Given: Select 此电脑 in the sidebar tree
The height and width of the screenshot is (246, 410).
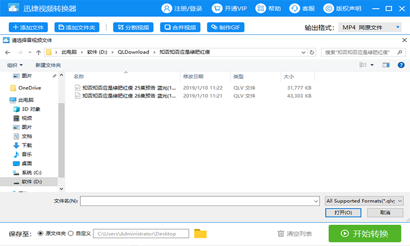Looking at the screenshot, I should point(22,100).
